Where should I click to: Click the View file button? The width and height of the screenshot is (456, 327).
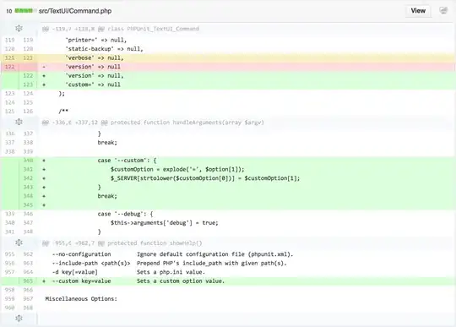tap(418, 11)
